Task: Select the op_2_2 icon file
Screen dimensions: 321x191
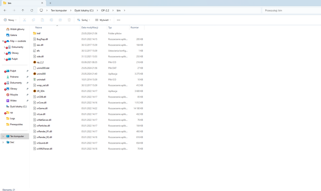Action: click(x=40, y=62)
